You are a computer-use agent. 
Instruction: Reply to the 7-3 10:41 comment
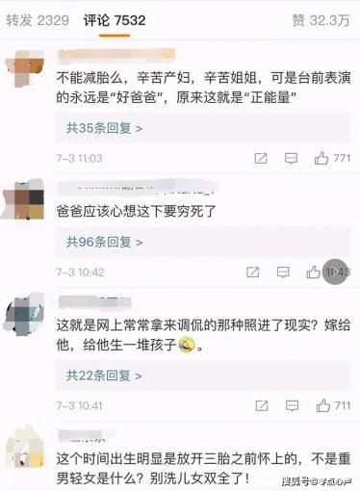(x=292, y=406)
